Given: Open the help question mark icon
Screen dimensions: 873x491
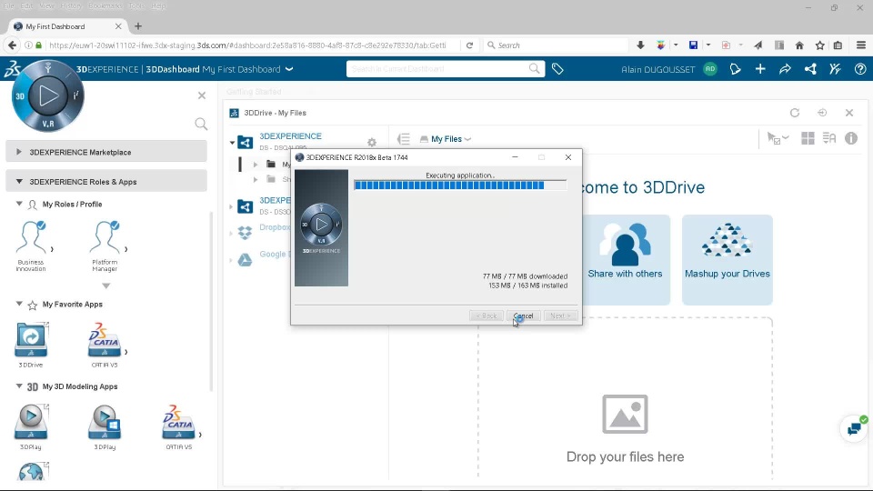Looking at the screenshot, I should pyautogui.click(x=860, y=69).
